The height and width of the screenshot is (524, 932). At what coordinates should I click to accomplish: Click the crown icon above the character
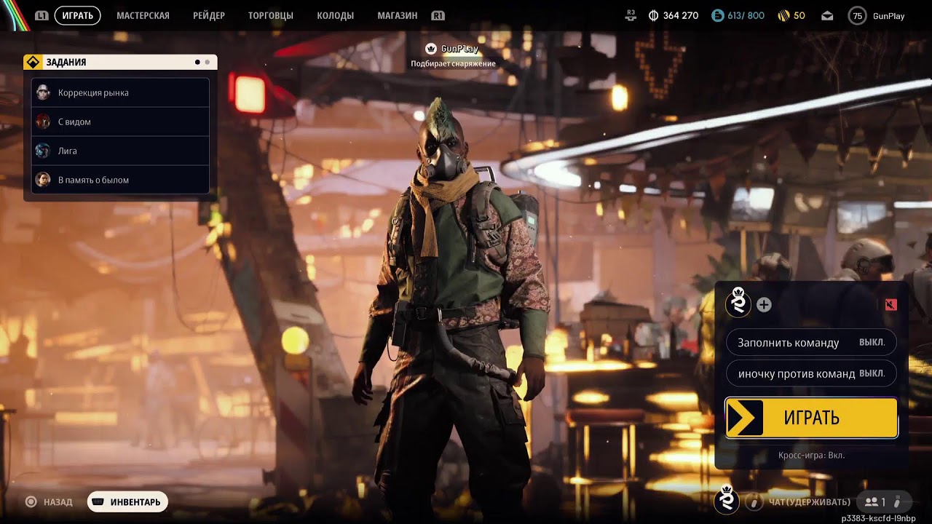click(x=430, y=49)
